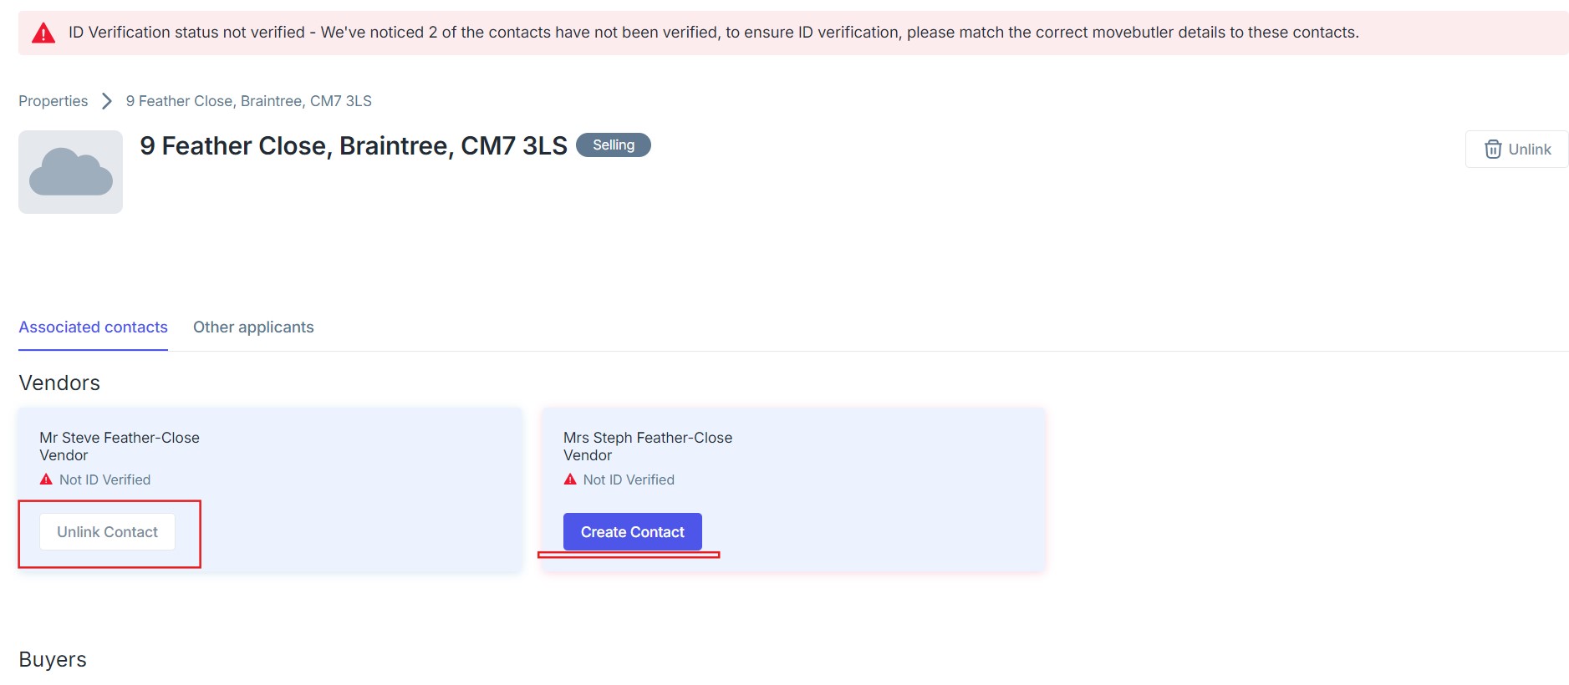Click the Unlink property button
This screenshot has height=685, width=1569.
click(1516, 150)
